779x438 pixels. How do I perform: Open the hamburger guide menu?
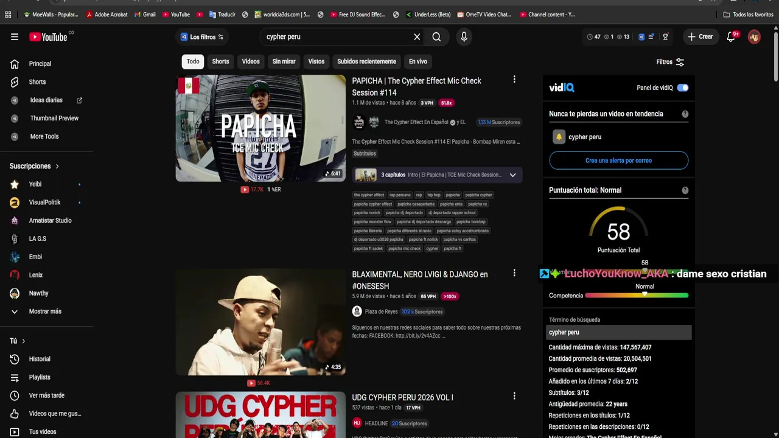point(15,36)
